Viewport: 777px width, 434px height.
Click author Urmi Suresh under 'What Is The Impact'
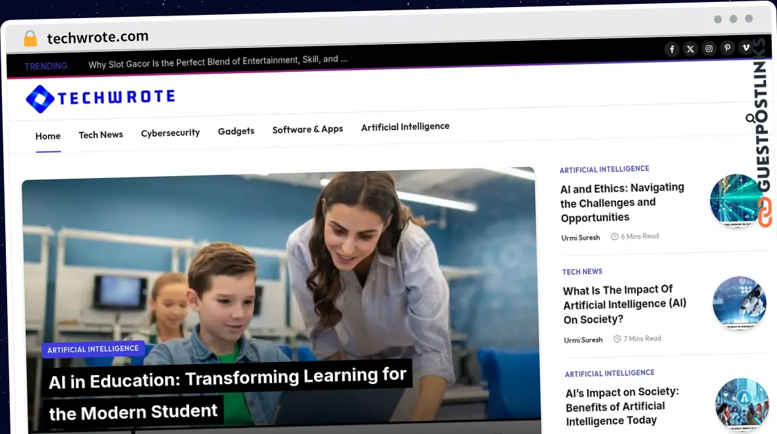point(583,340)
